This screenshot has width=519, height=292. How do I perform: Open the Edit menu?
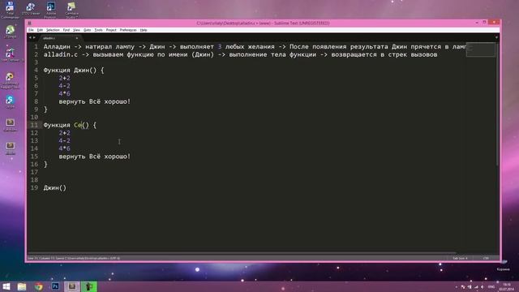(x=40, y=30)
